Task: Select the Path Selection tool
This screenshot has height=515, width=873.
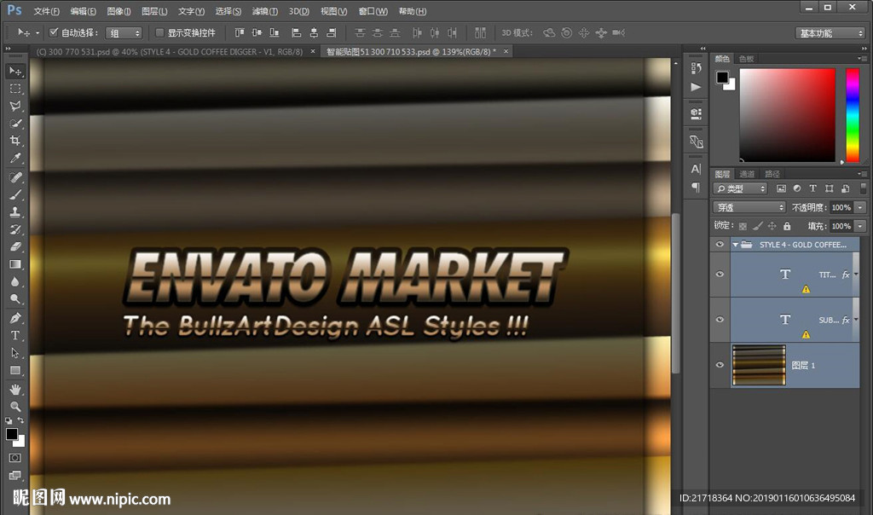Action: (x=15, y=353)
